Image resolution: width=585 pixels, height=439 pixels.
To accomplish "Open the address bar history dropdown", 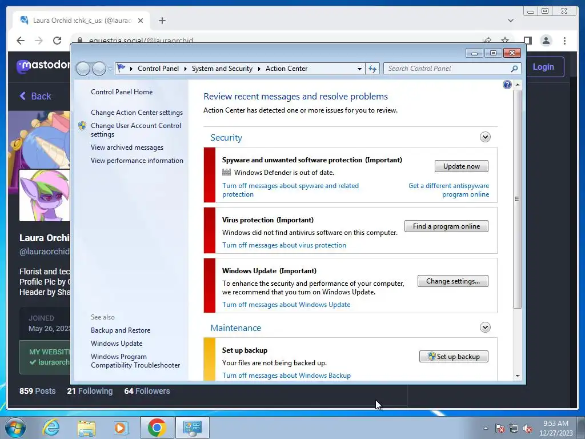I will [359, 69].
